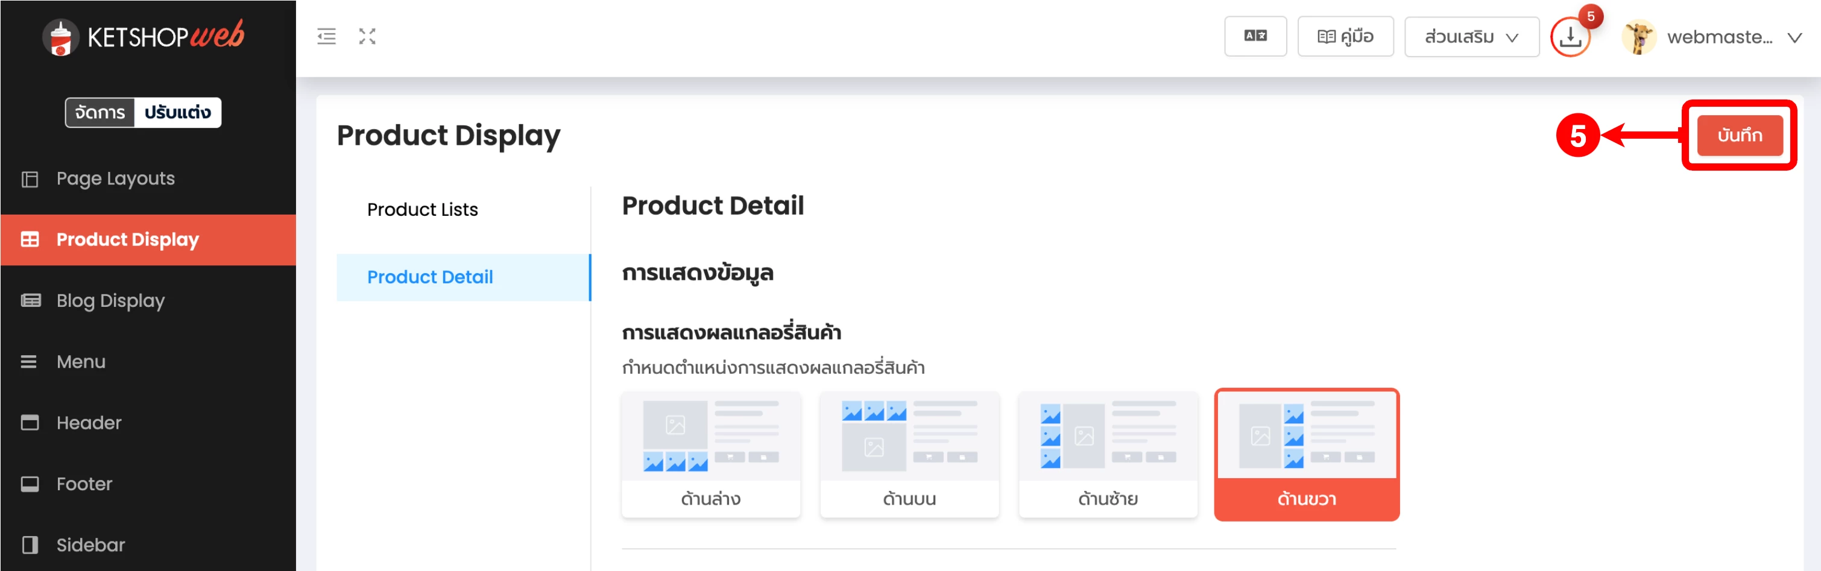Collapse the sidebar with the menu-fold icon
The height and width of the screenshot is (571, 1821).
326,36
